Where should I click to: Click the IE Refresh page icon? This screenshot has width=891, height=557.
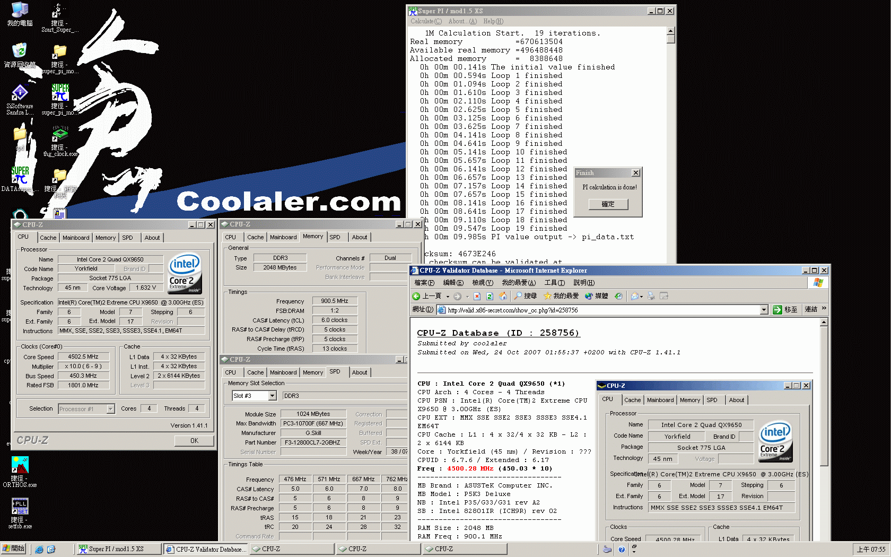click(x=490, y=296)
